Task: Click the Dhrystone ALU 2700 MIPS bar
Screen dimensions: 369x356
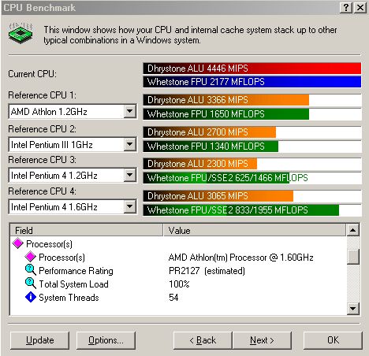Action: [x=210, y=132]
